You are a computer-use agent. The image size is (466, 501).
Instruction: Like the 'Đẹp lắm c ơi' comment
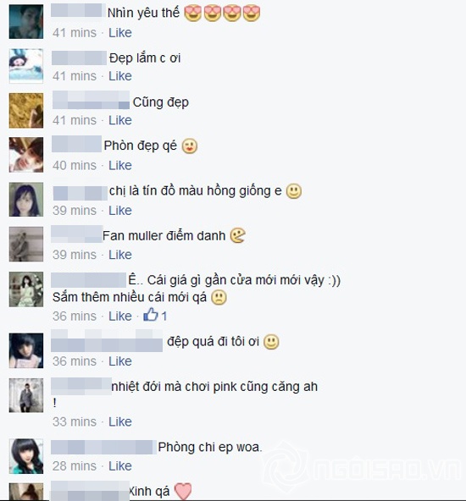coord(120,76)
